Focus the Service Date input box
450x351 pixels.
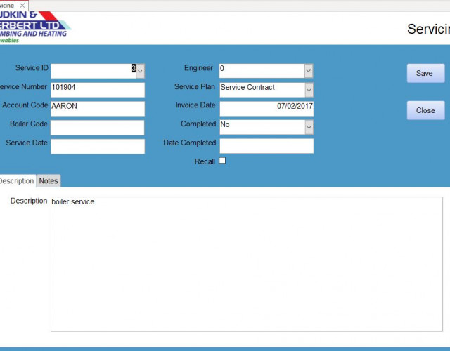coord(97,147)
